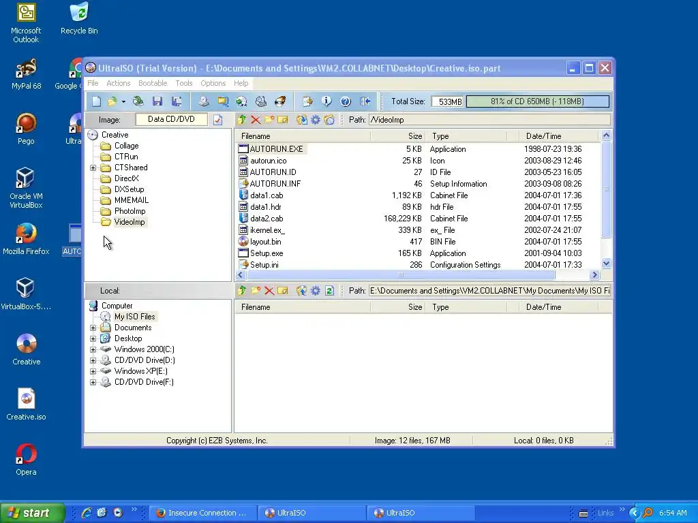Image resolution: width=698 pixels, height=523 pixels.
Task: Open the Help menu
Action: tap(241, 83)
